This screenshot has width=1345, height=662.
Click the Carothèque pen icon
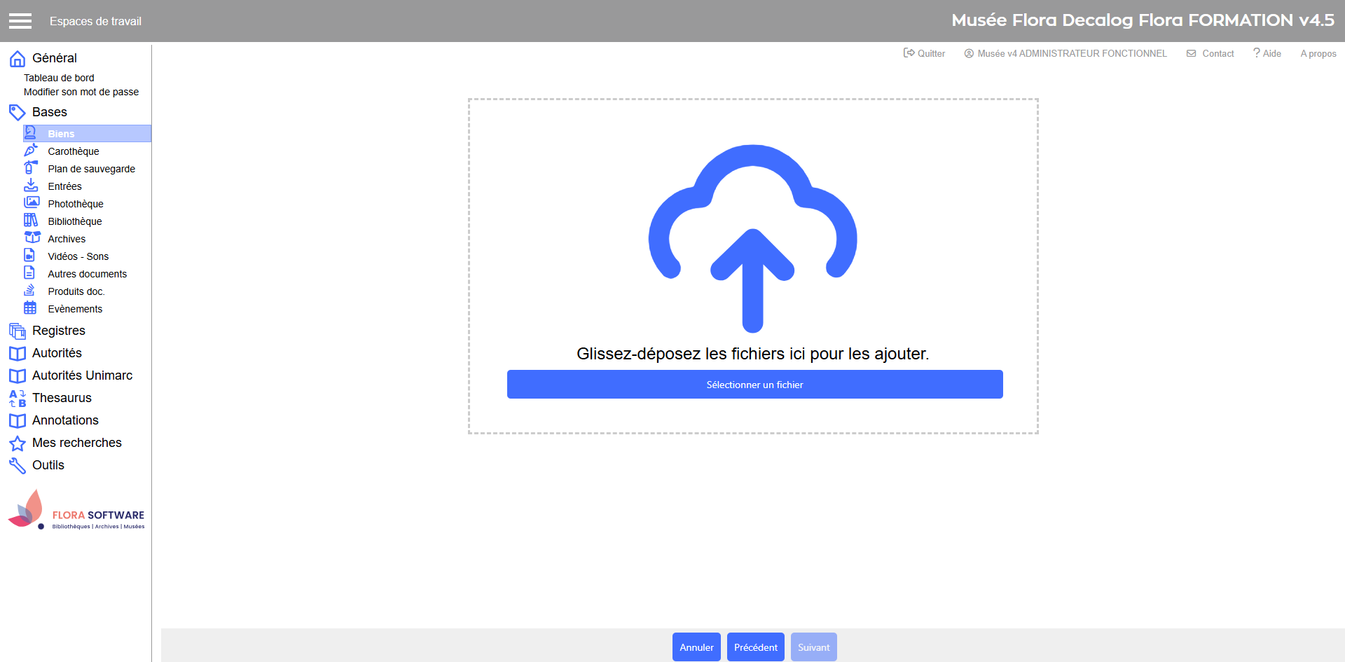click(x=31, y=151)
